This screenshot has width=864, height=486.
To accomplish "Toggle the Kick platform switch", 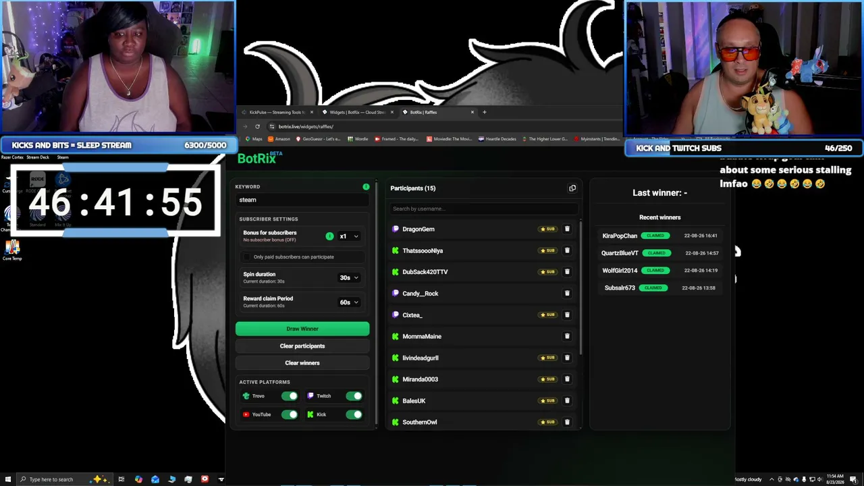I will (354, 414).
